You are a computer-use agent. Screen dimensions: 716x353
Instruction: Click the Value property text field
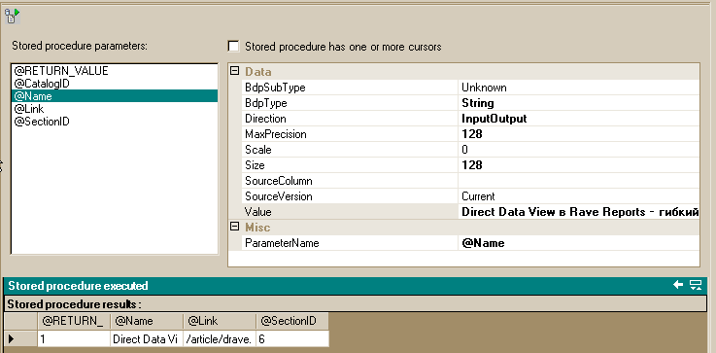[578, 212]
